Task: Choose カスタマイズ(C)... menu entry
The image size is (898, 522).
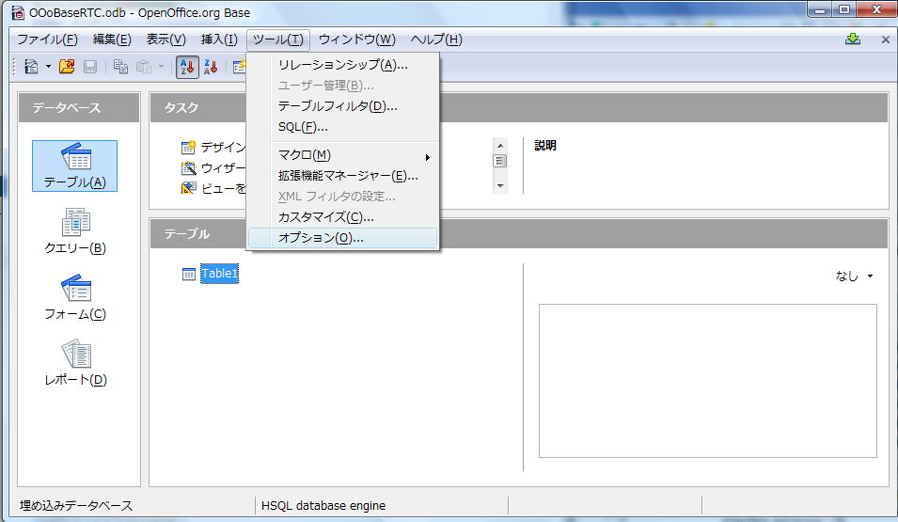Action: (342, 217)
